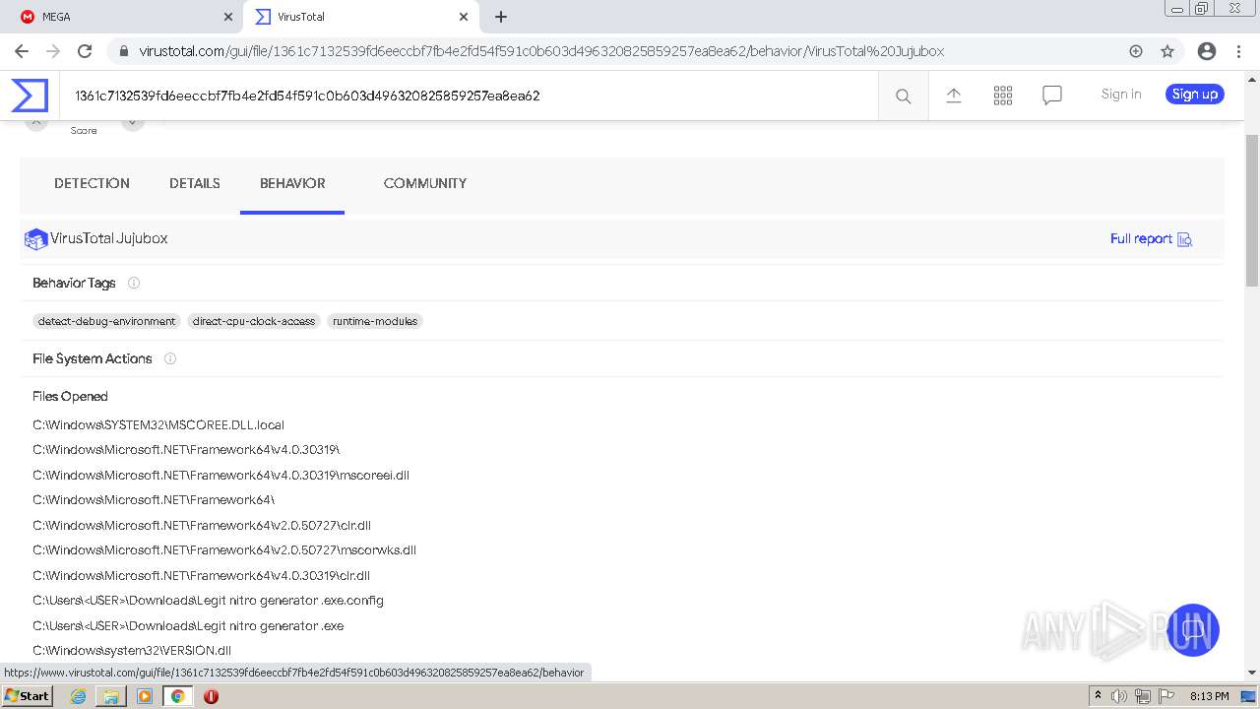The height and width of the screenshot is (709, 1260).
Task: Click info icon beside File System Actions
Action: 170,358
